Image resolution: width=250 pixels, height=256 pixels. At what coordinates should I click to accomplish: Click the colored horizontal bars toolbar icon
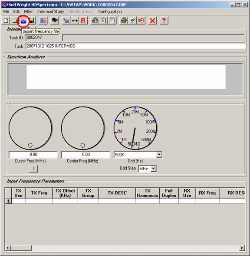(43, 20)
